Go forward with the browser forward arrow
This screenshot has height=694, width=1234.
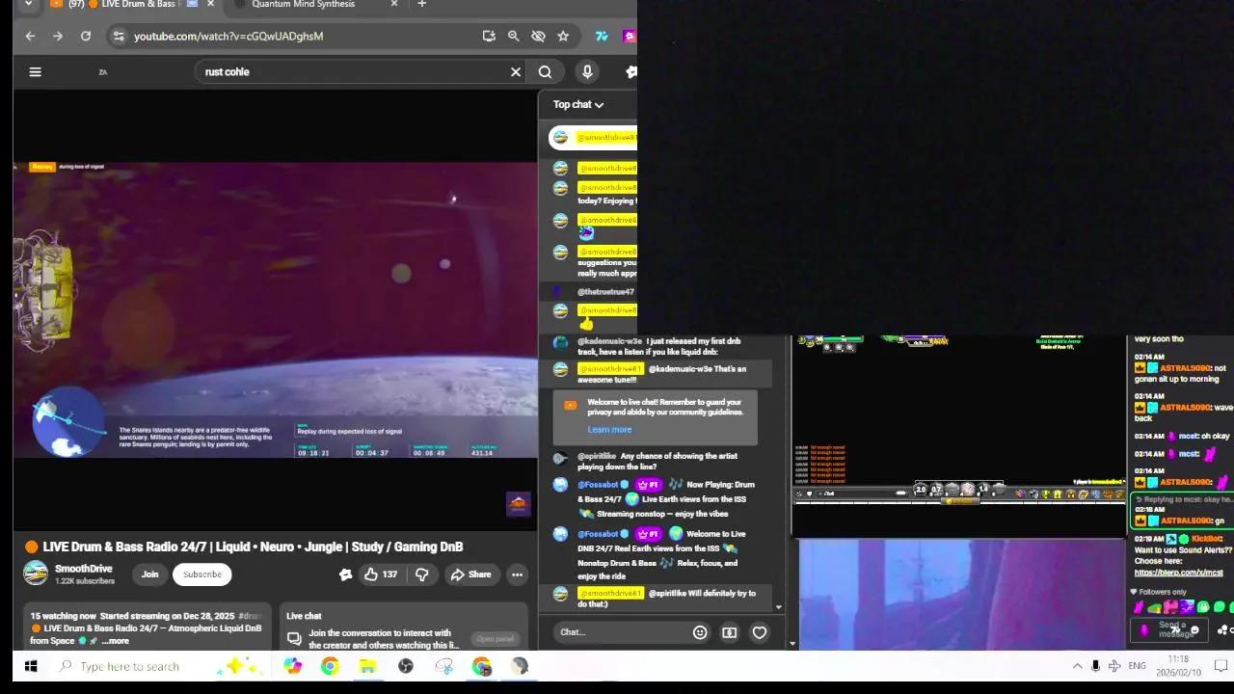pyautogui.click(x=58, y=36)
